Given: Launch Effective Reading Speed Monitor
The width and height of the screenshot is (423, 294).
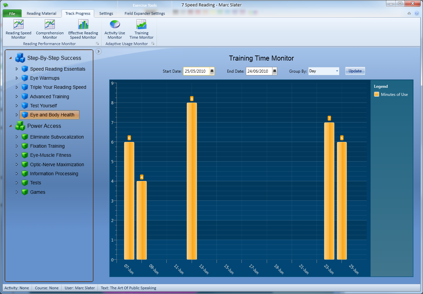Looking at the screenshot, I should 83,29.
